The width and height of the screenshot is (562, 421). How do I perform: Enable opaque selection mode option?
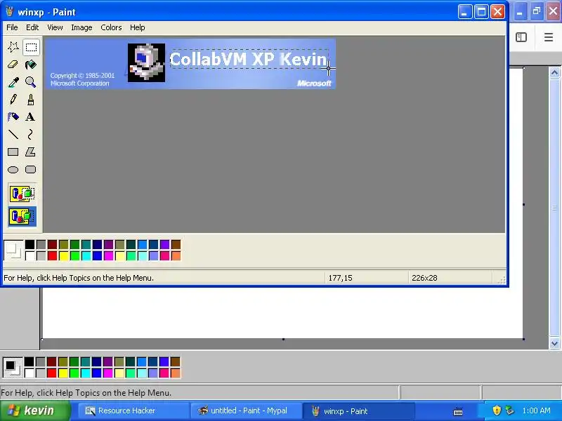22,194
